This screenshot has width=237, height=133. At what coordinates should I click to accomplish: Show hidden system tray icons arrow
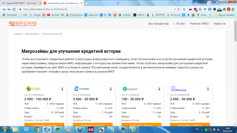[202, 130]
